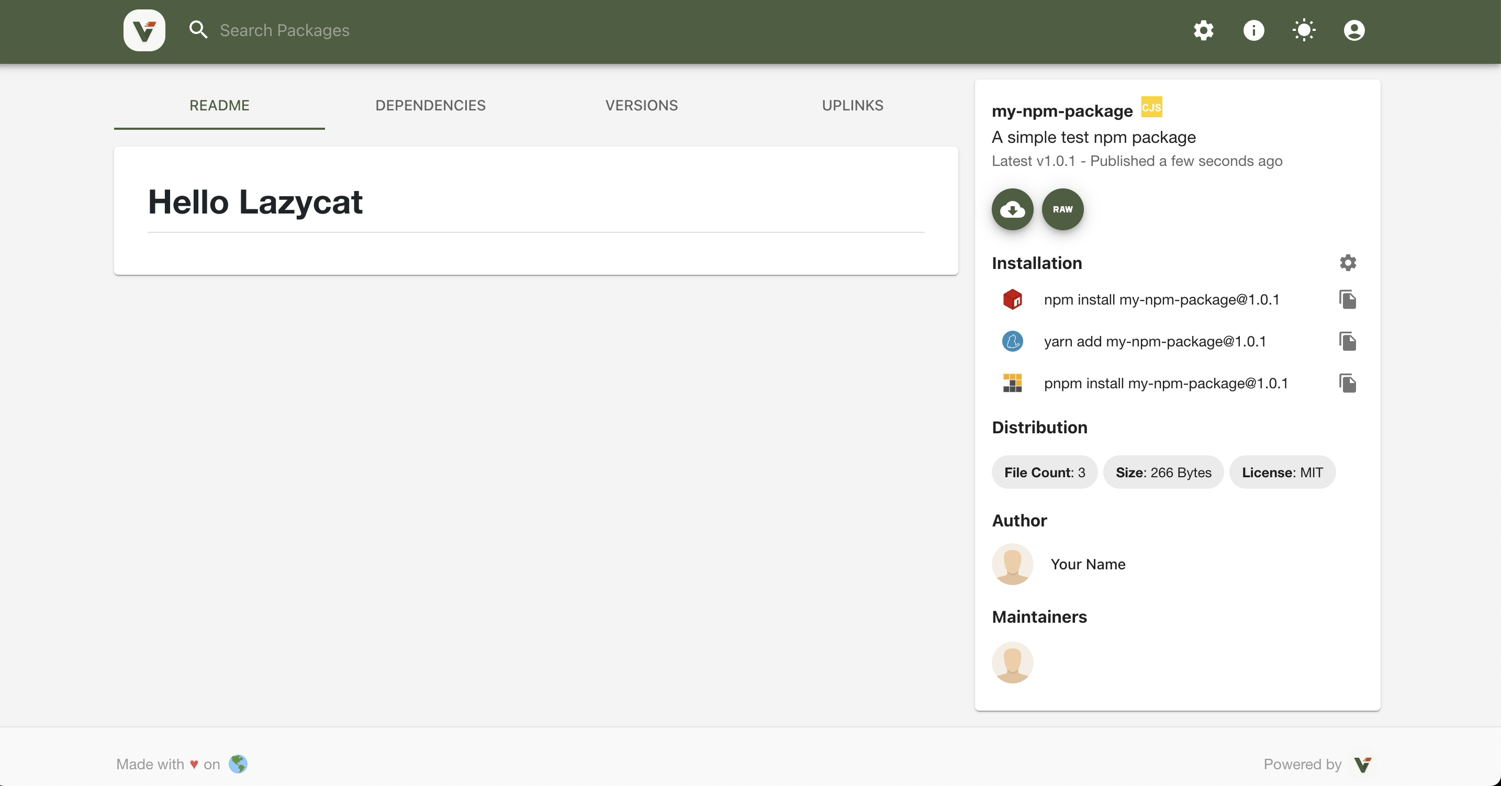1501x786 pixels.
Task: Open the settings gear in header
Action: (x=1203, y=30)
